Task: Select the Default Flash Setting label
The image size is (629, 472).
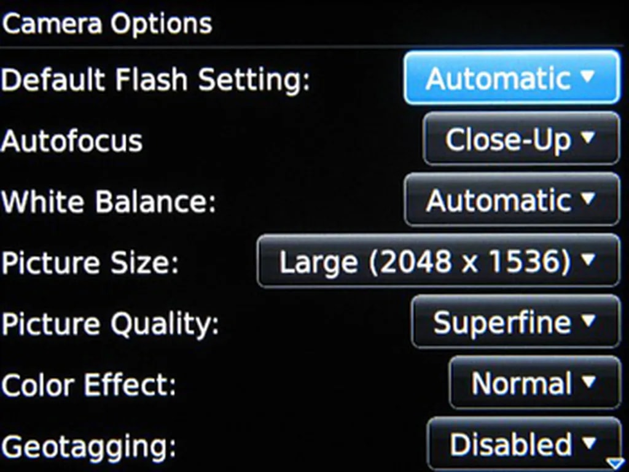Action: [x=155, y=80]
